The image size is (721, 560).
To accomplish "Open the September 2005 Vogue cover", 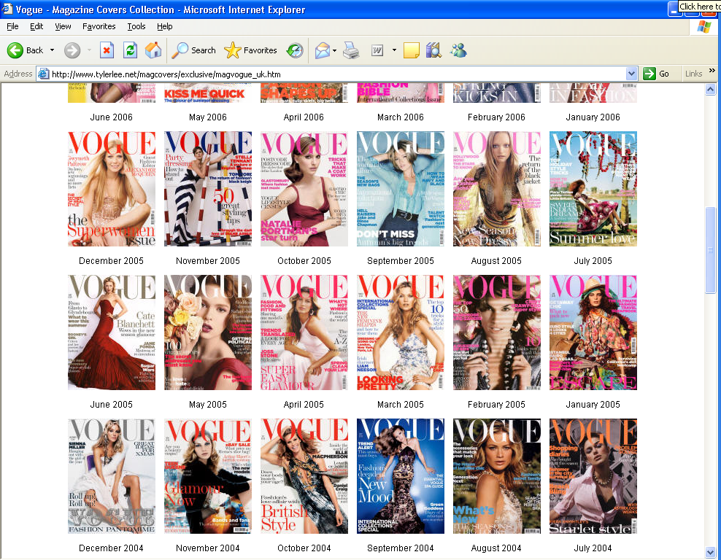I will click(x=401, y=189).
